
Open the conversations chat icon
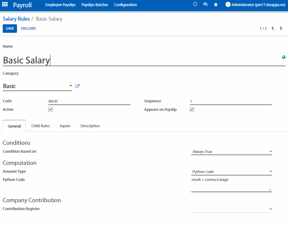[x=205, y=5]
